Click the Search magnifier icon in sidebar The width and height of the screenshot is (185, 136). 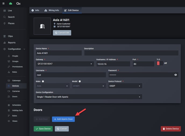point(5,17)
